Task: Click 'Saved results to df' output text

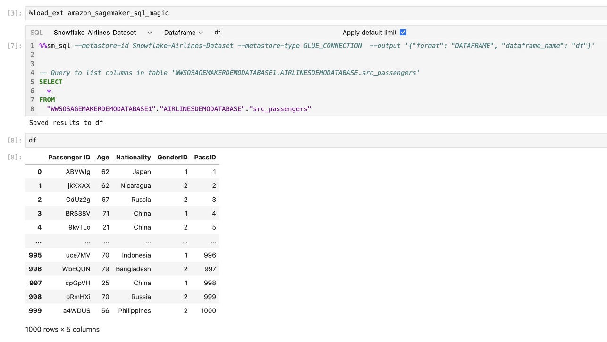Action: point(66,123)
